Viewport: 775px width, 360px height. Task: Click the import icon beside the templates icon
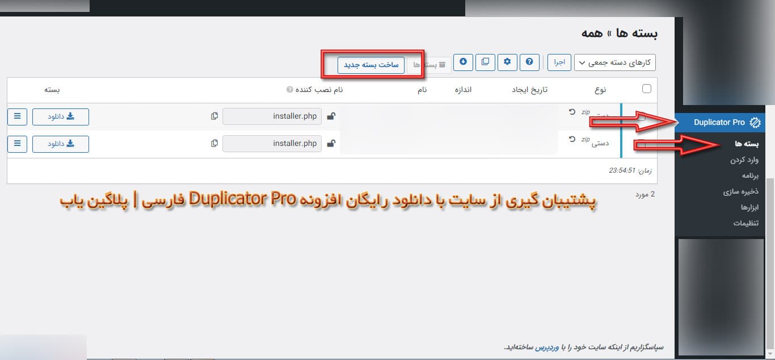463,62
